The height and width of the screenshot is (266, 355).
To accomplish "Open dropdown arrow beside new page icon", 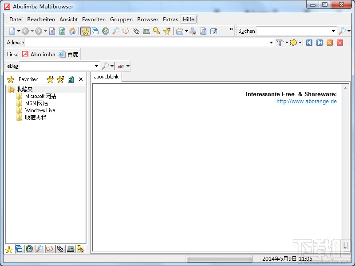I will coord(19,31).
